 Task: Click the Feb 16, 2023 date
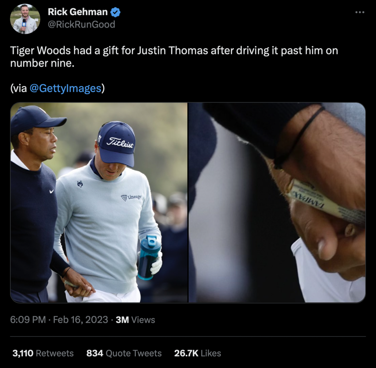[80, 320]
